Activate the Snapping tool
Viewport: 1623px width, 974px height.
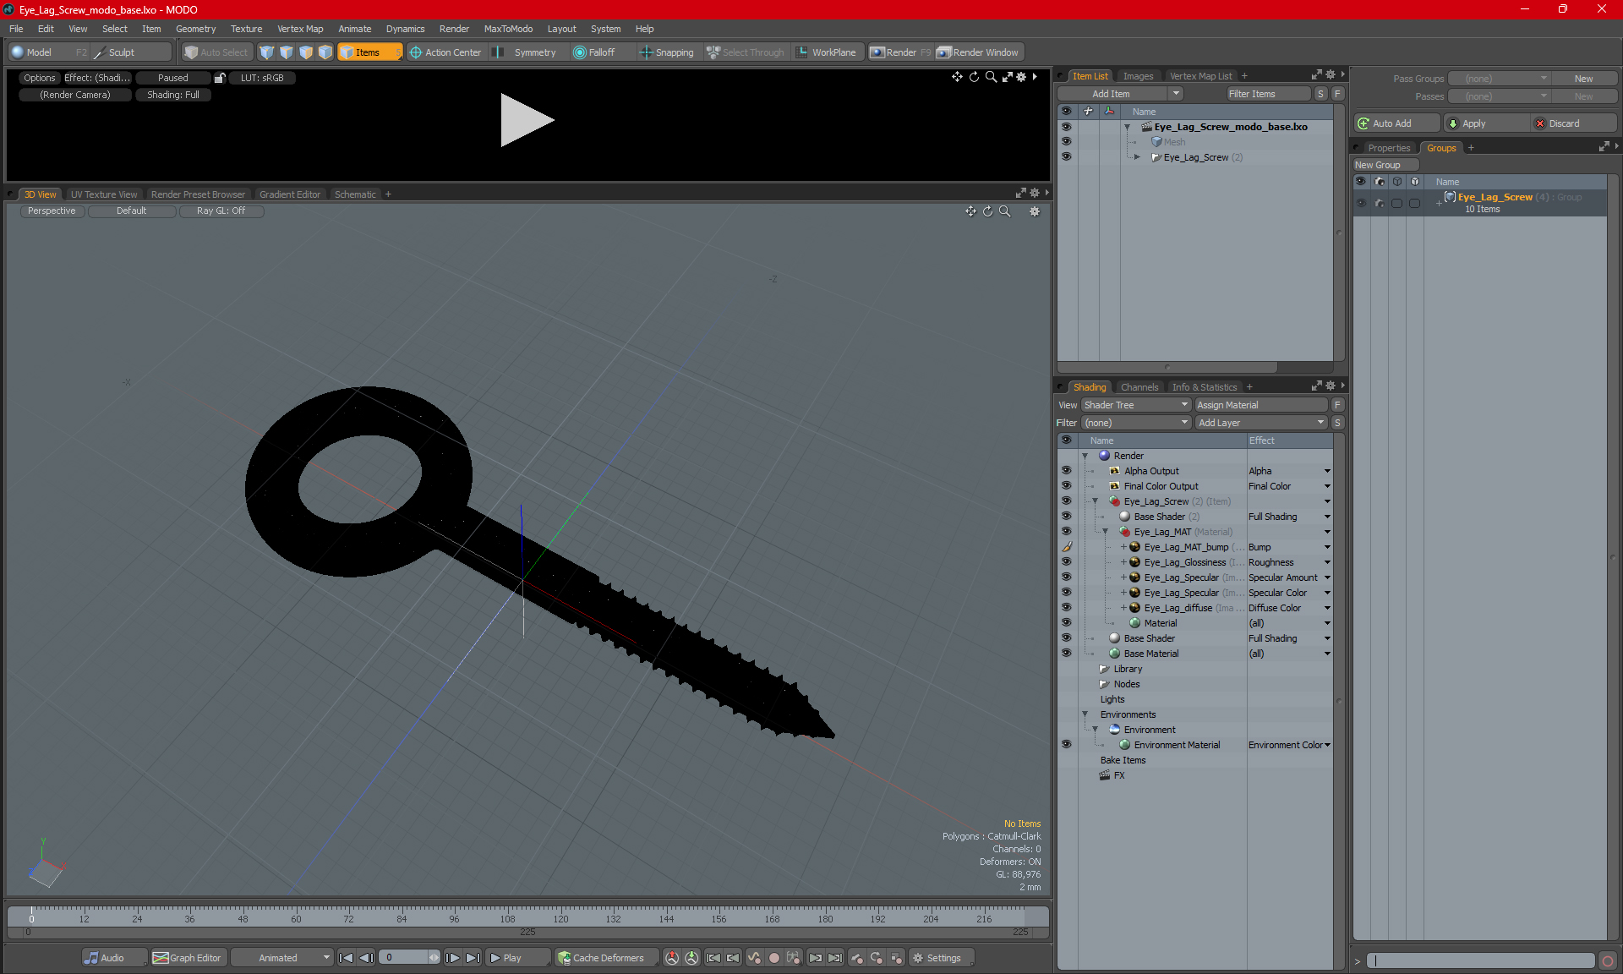666,52
